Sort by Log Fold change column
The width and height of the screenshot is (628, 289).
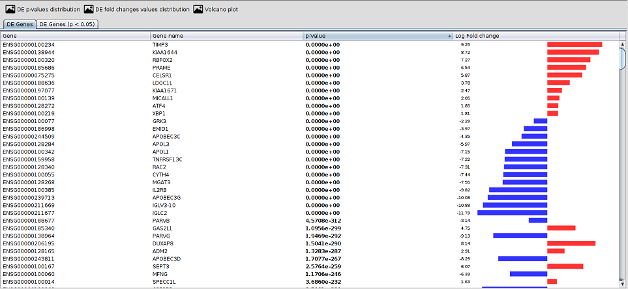(535, 36)
